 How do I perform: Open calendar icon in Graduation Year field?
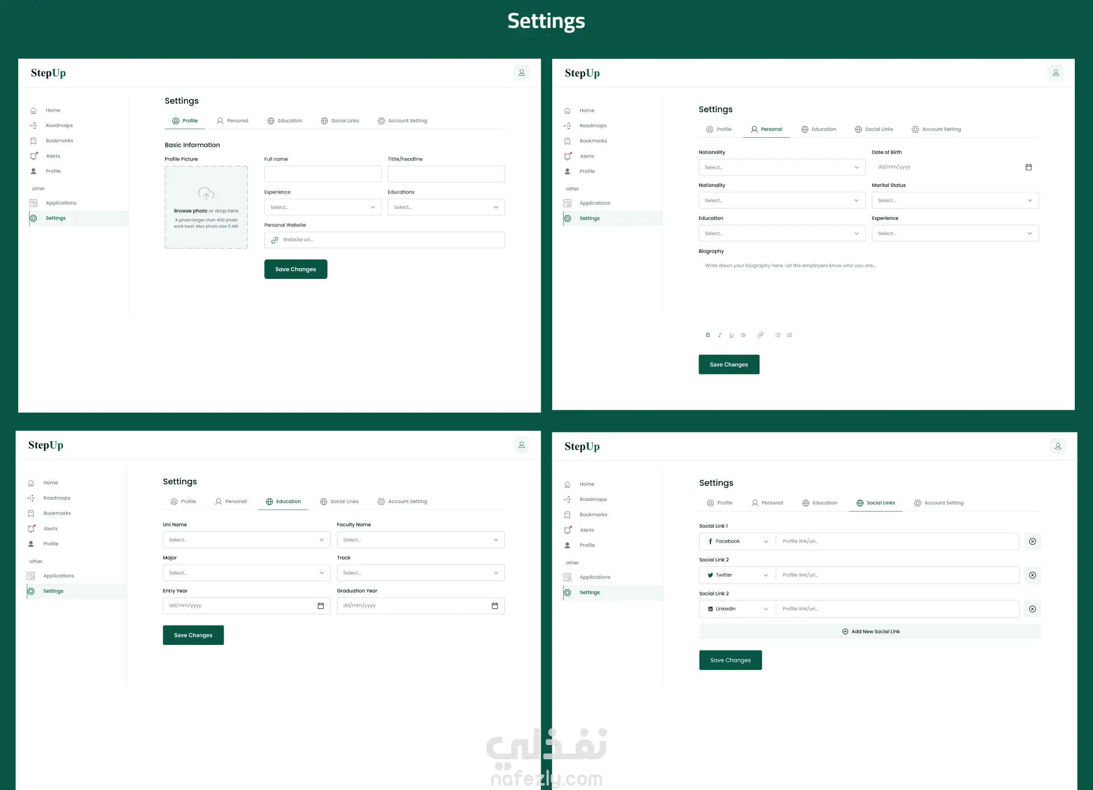coord(495,606)
